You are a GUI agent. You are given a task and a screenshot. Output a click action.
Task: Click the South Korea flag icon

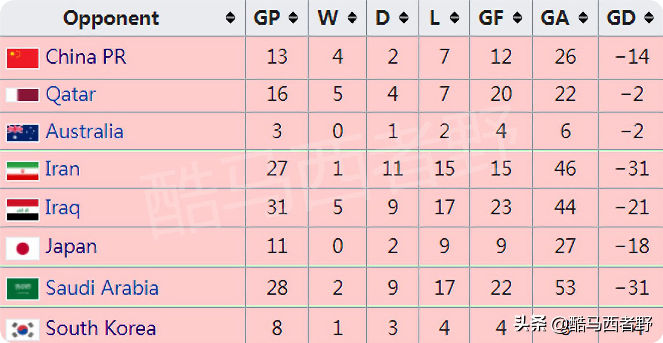pyautogui.click(x=22, y=330)
